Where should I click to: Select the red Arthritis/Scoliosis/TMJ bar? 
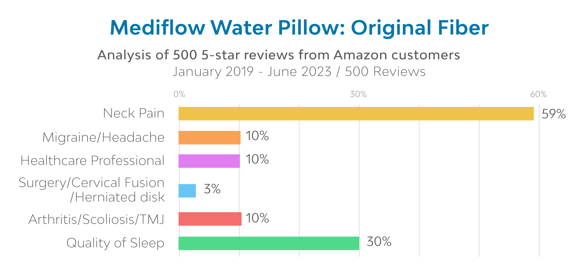pyautogui.click(x=210, y=219)
